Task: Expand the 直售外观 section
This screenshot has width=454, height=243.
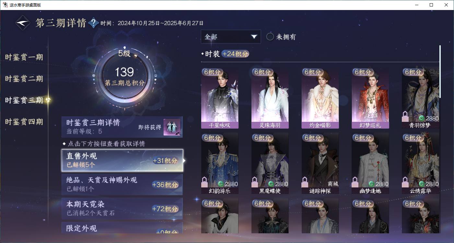Action: (x=122, y=160)
